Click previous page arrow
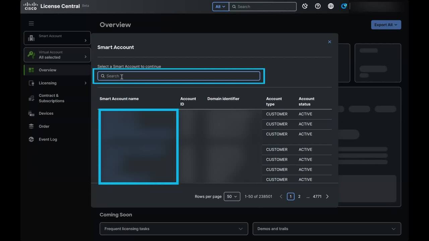Screen dimensions: 429x241 (x=281, y=196)
